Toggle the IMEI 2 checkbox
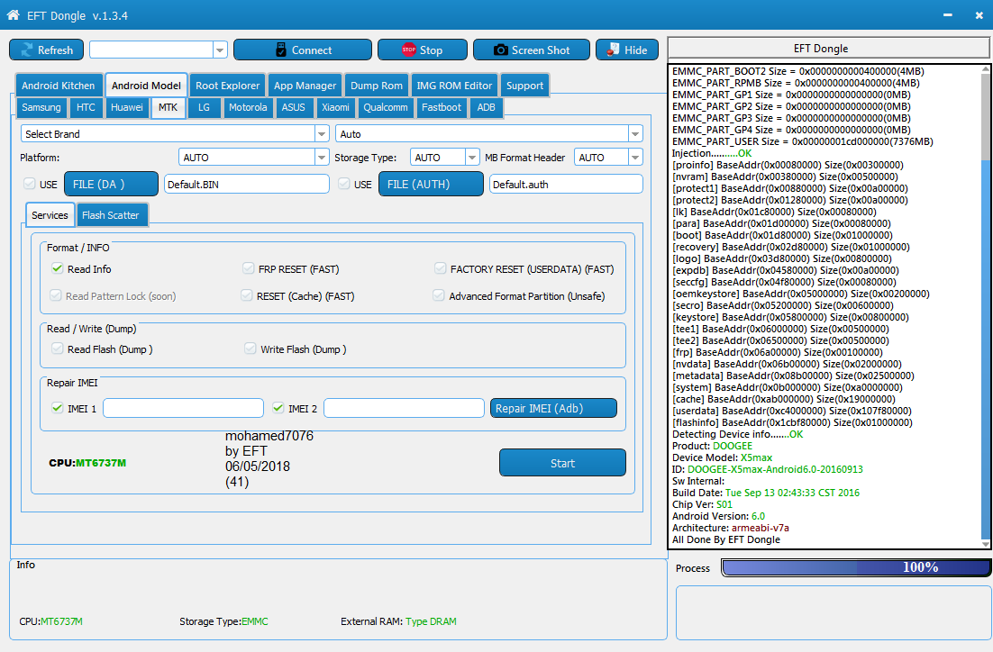The height and width of the screenshot is (652, 993). pyautogui.click(x=278, y=408)
